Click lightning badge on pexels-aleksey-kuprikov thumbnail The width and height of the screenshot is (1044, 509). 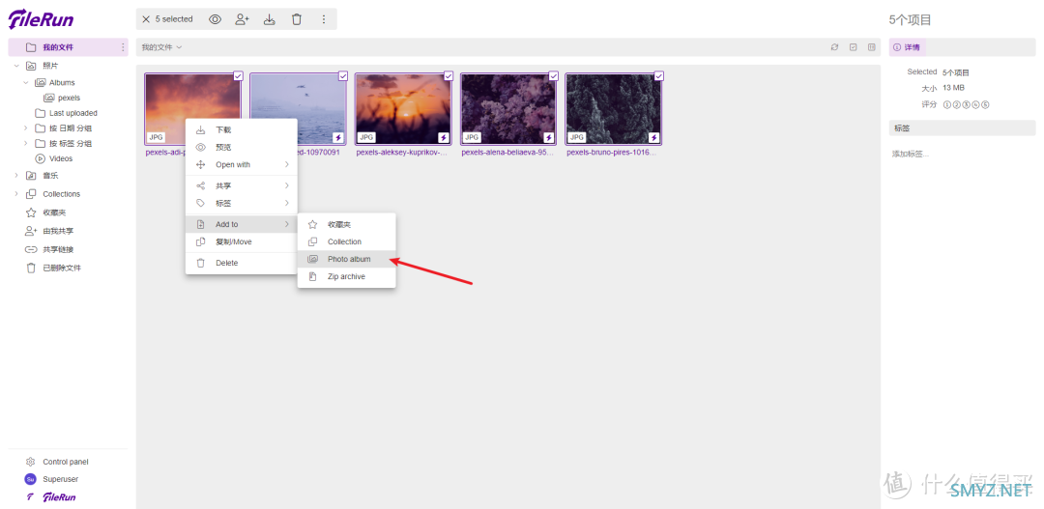[444, 138]
